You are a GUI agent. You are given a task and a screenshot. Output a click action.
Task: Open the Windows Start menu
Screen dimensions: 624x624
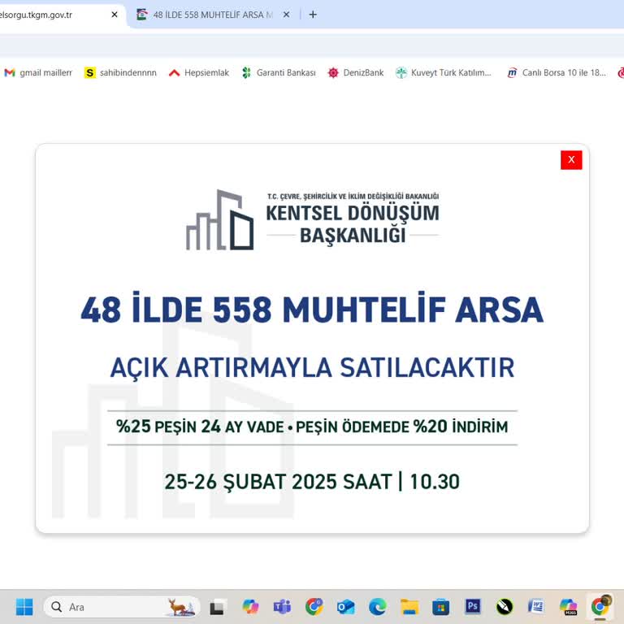[24, 607]
